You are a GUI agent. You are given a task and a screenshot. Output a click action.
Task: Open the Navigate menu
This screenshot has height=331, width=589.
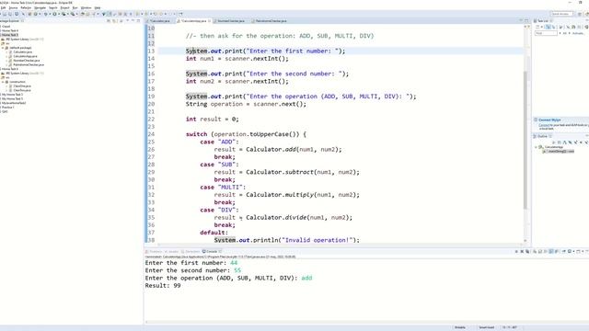40,7
